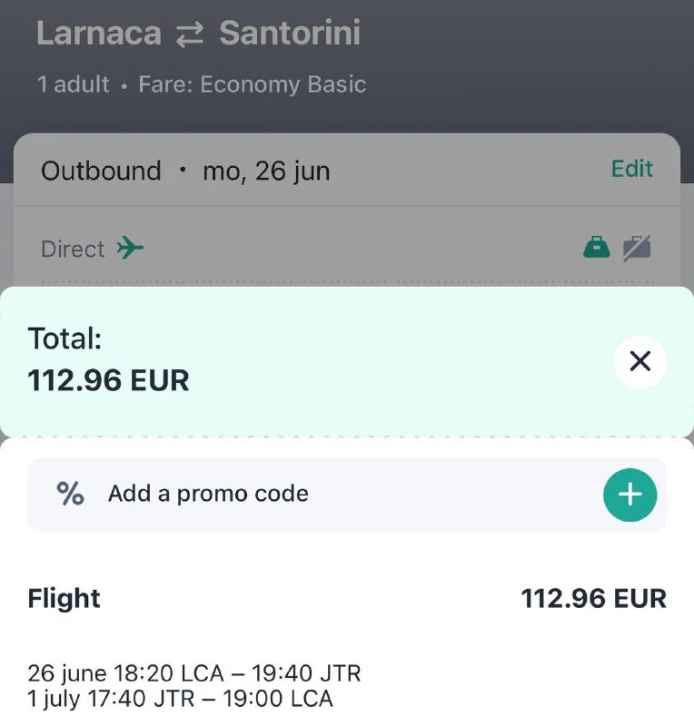This screenshot has width=694, height=726.
Task: Tap the Add a promo code field
Action: click(209, 494)
